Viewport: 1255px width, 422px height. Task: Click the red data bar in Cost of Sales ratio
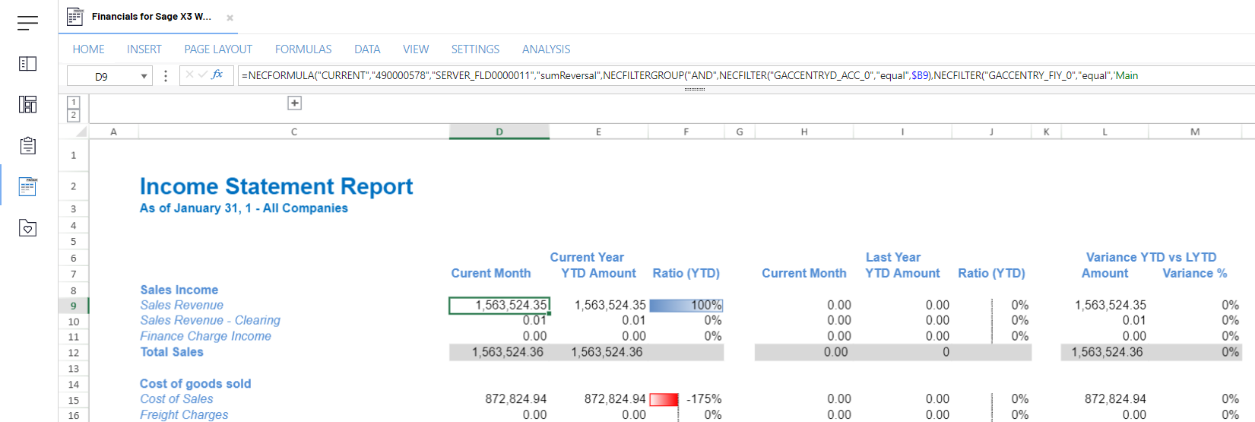(664, 399)
